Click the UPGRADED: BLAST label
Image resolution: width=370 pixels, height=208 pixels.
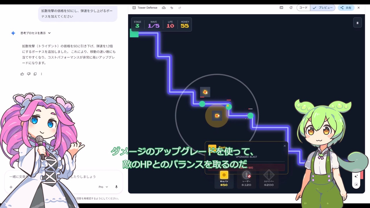click(x=246, y=157)
